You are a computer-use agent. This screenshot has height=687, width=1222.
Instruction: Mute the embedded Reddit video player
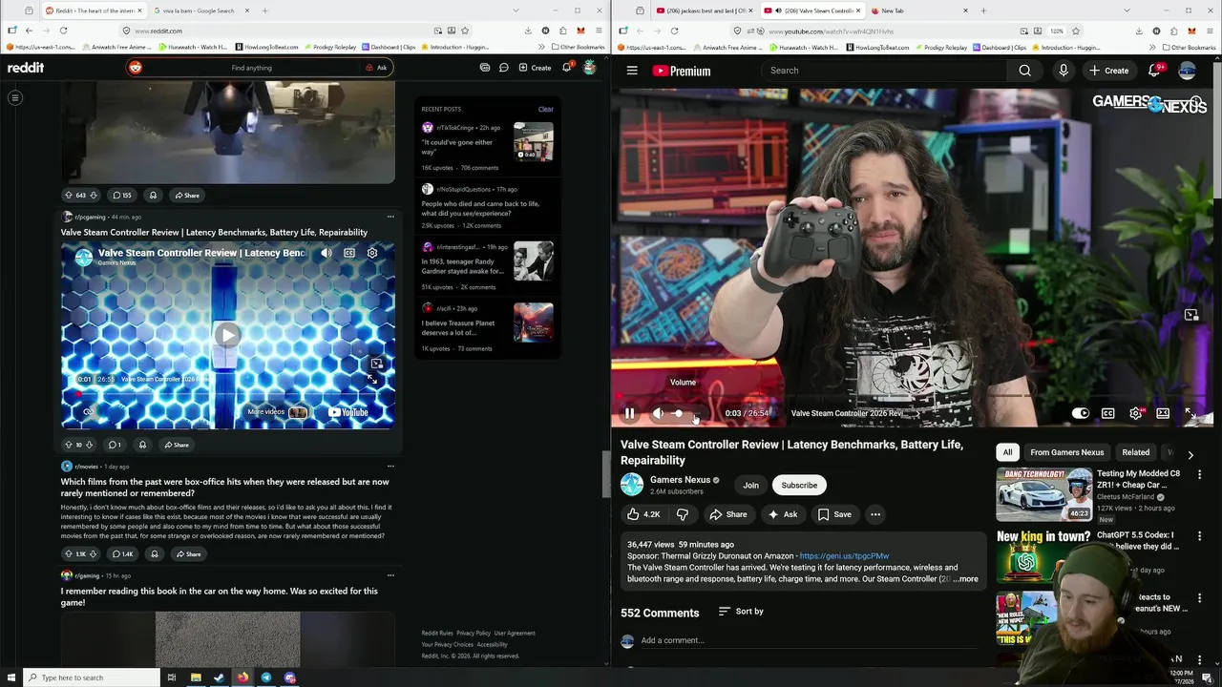coord(327,253)
